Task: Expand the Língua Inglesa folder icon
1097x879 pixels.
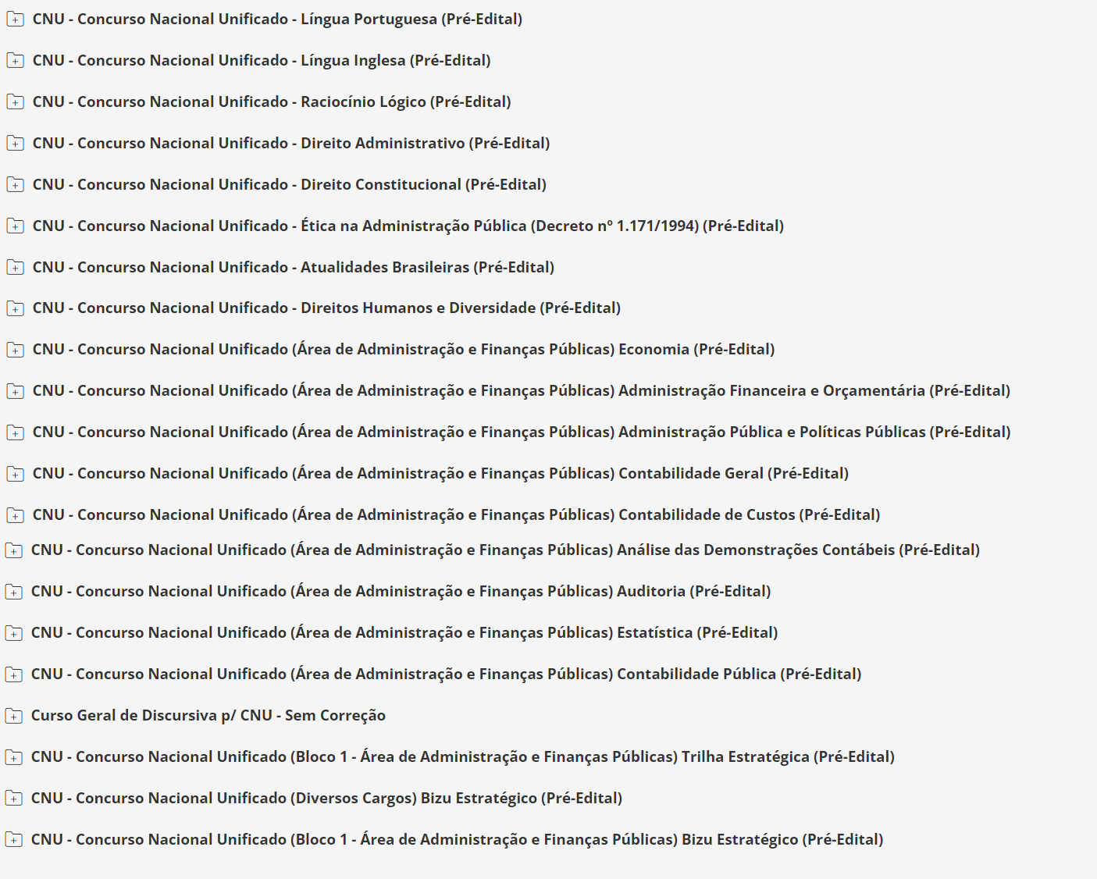Action: [x=15, y=61]
